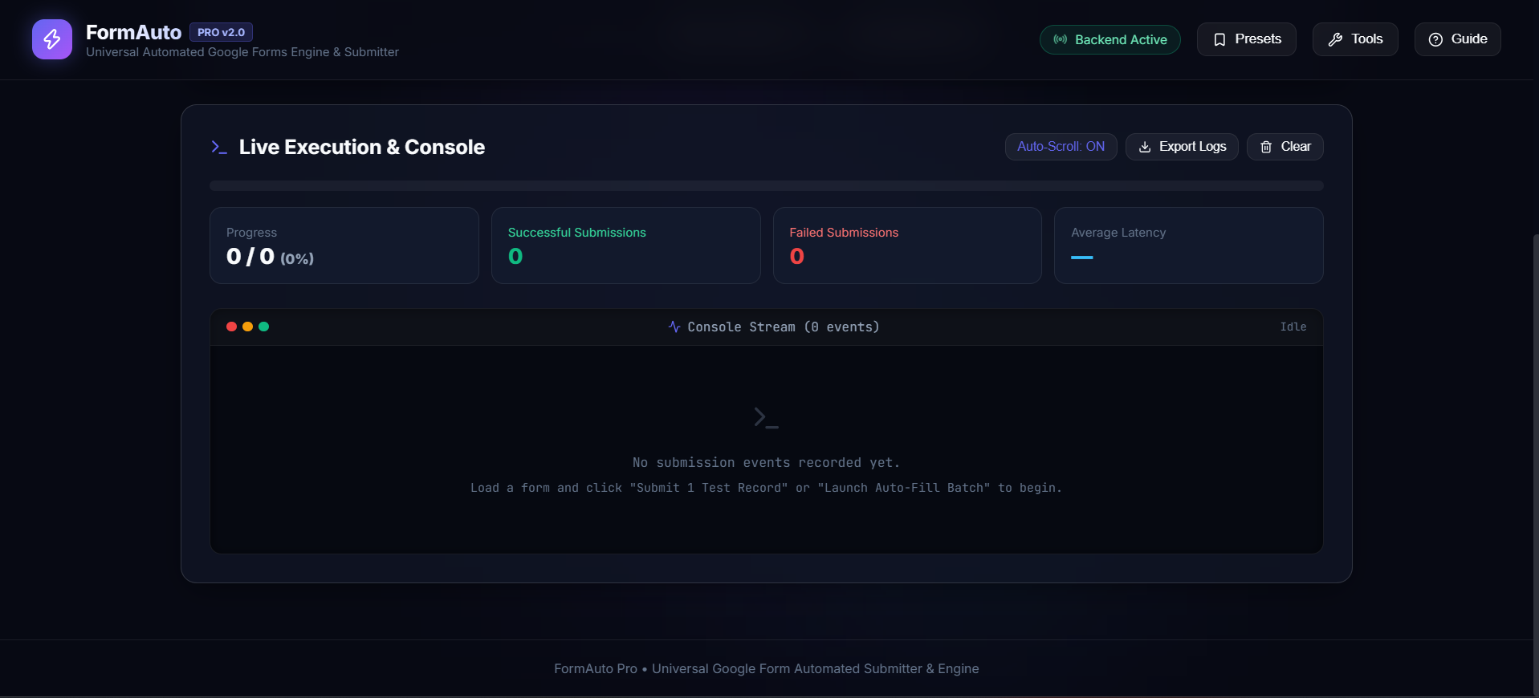
Task: Click the empty console prompt icon
Action: pos(766,417)
